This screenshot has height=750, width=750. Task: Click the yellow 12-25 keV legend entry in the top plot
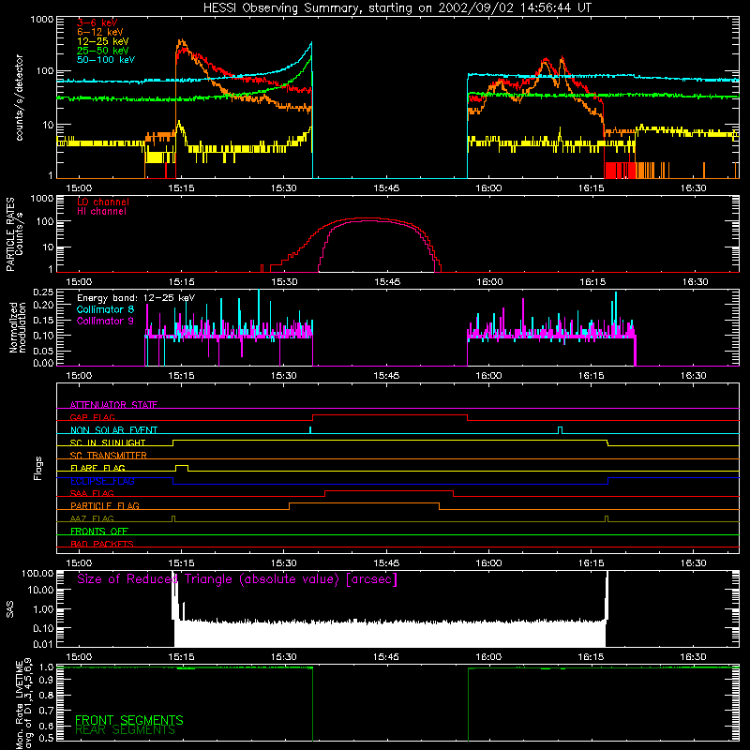(103, 41)
